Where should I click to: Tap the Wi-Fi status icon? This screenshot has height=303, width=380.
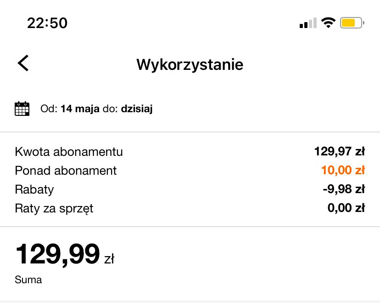pos(328,23)
